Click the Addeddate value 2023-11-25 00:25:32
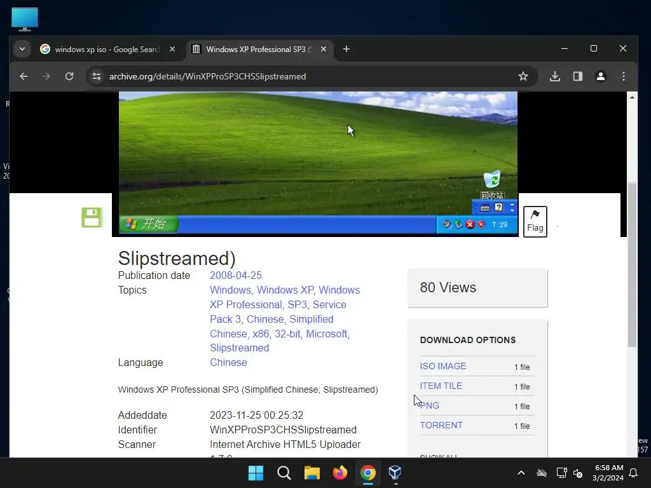Image resolution: width=651 pixels, height=488 pixels. point(256,415)
